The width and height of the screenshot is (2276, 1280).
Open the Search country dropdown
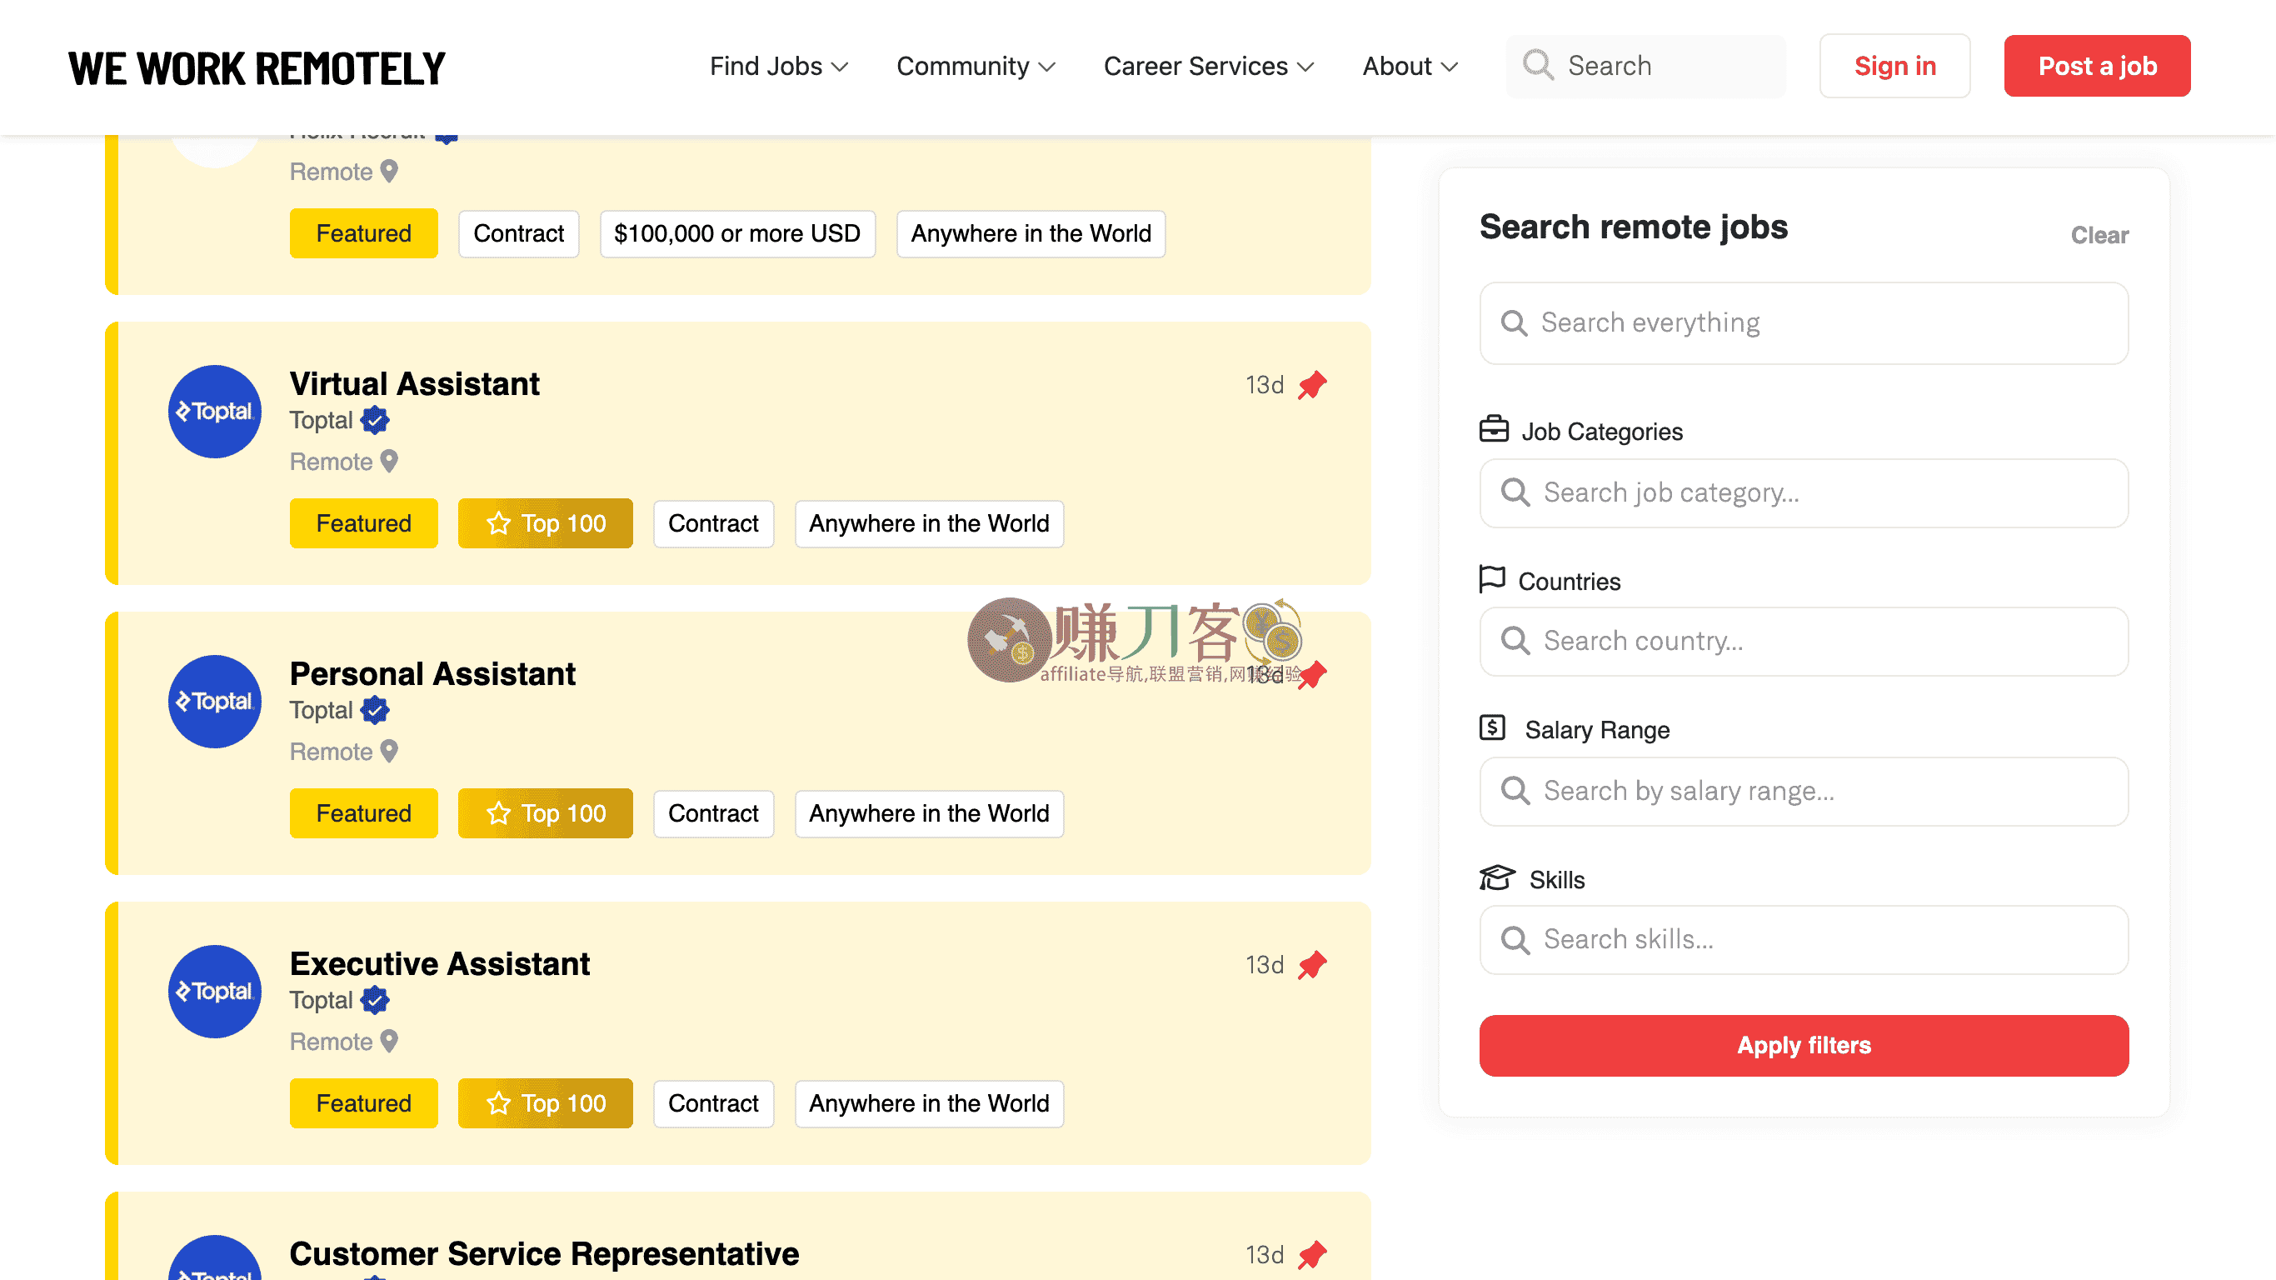point(1804,641)
